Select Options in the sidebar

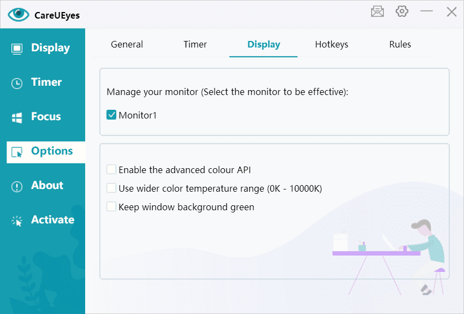[52, 151]
